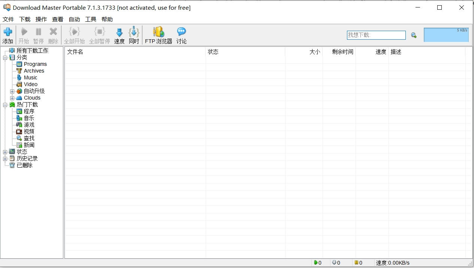Viewport: 474px width, 268px height.
Task: Select the 自动升级 tree item
Action: (x=34, y=91)
